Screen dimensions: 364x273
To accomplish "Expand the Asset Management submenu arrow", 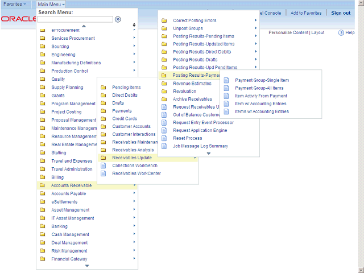I will point(134,209).
